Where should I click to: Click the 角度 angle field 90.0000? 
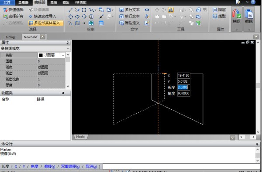pos(184,94)
